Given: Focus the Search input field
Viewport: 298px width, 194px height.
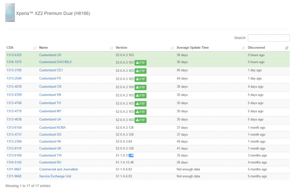Looking at the screenshot, I should (x=269, y=38).
